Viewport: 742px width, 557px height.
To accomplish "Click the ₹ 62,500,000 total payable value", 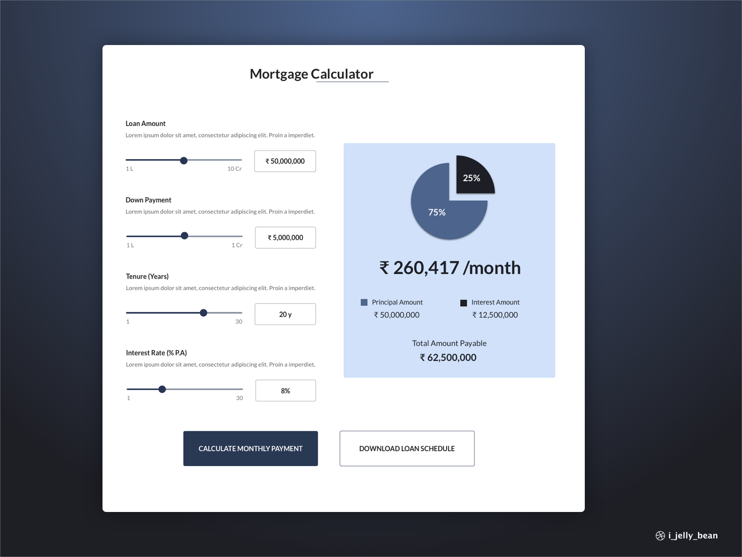I will [x=448, y=357].
